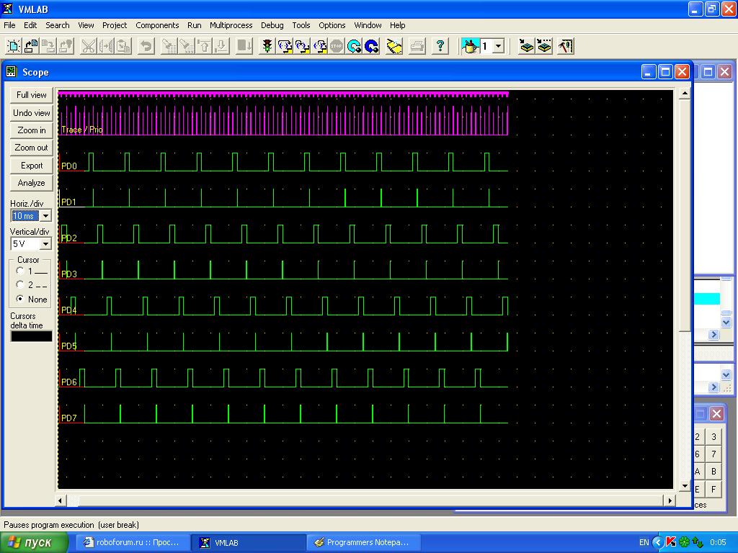Click the Scope horizontal scrollbar track
Viewport: 738px width, 553px height.
(x=360, y=500)
